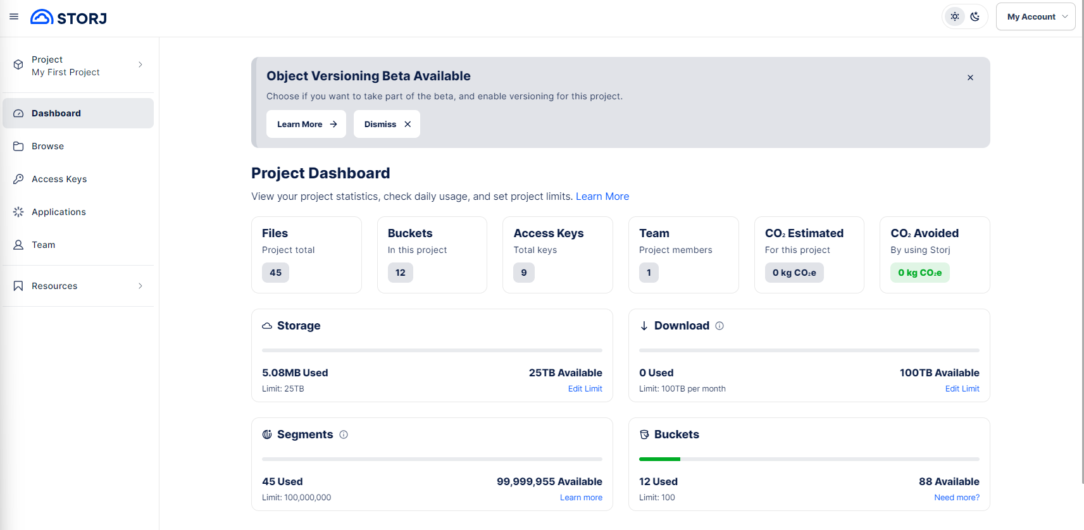
Task: Click the Storj logo
Action: pos(68,18)
